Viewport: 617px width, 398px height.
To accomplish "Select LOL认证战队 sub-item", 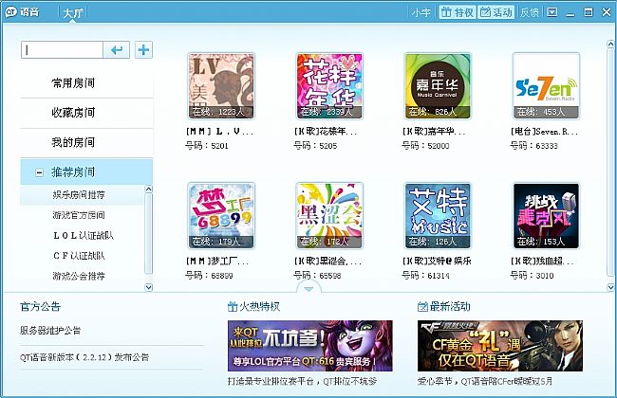I will (x=83, y=235).
